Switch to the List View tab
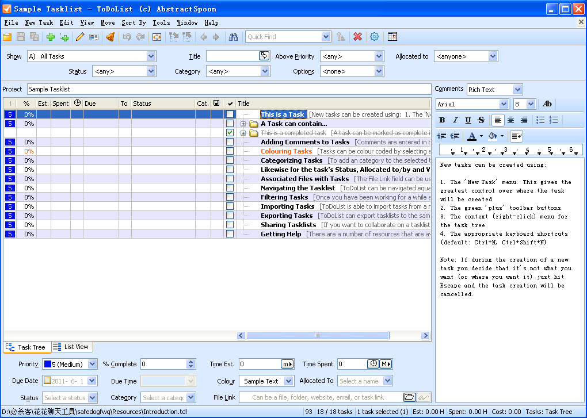 (x=71, y=347)
